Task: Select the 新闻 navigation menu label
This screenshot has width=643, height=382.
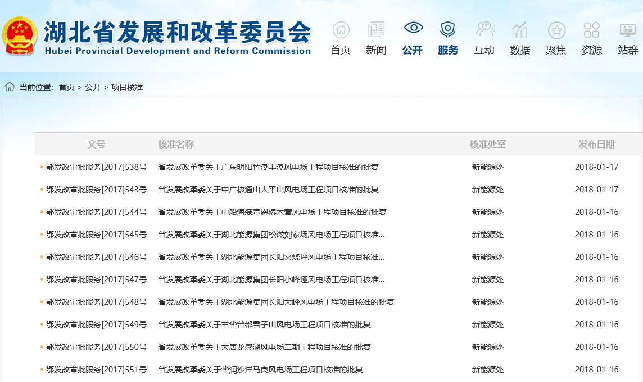Action: (376, 50)
